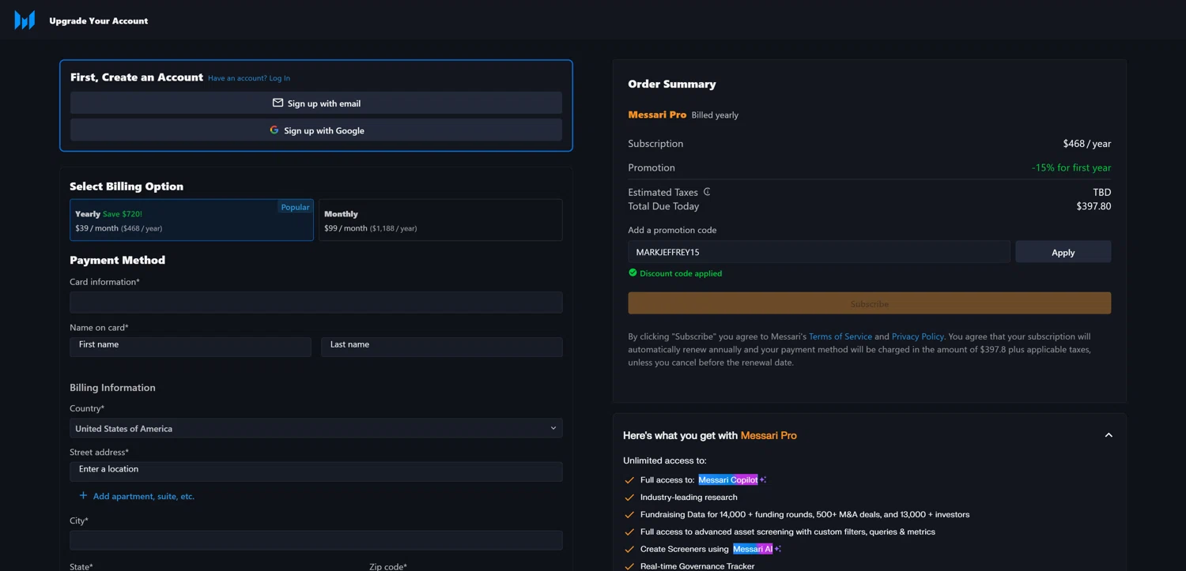Click the -15% for first year promotion text
The height and width of the screenshot is (571, 1186).
(1071, 167)
